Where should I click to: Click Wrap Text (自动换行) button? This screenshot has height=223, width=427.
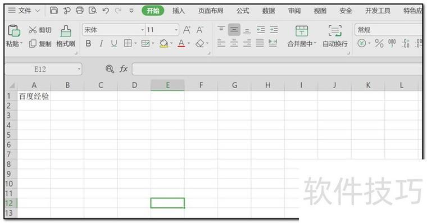tap(335, 37)
